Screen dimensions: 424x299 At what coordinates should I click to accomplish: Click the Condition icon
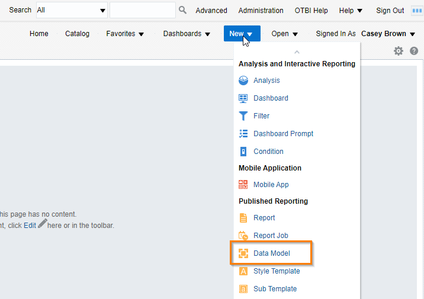pos(243,152)
